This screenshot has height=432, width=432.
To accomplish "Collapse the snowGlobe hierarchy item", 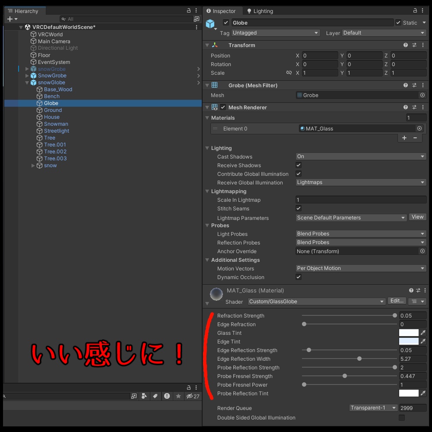I will tap(27, 83).
